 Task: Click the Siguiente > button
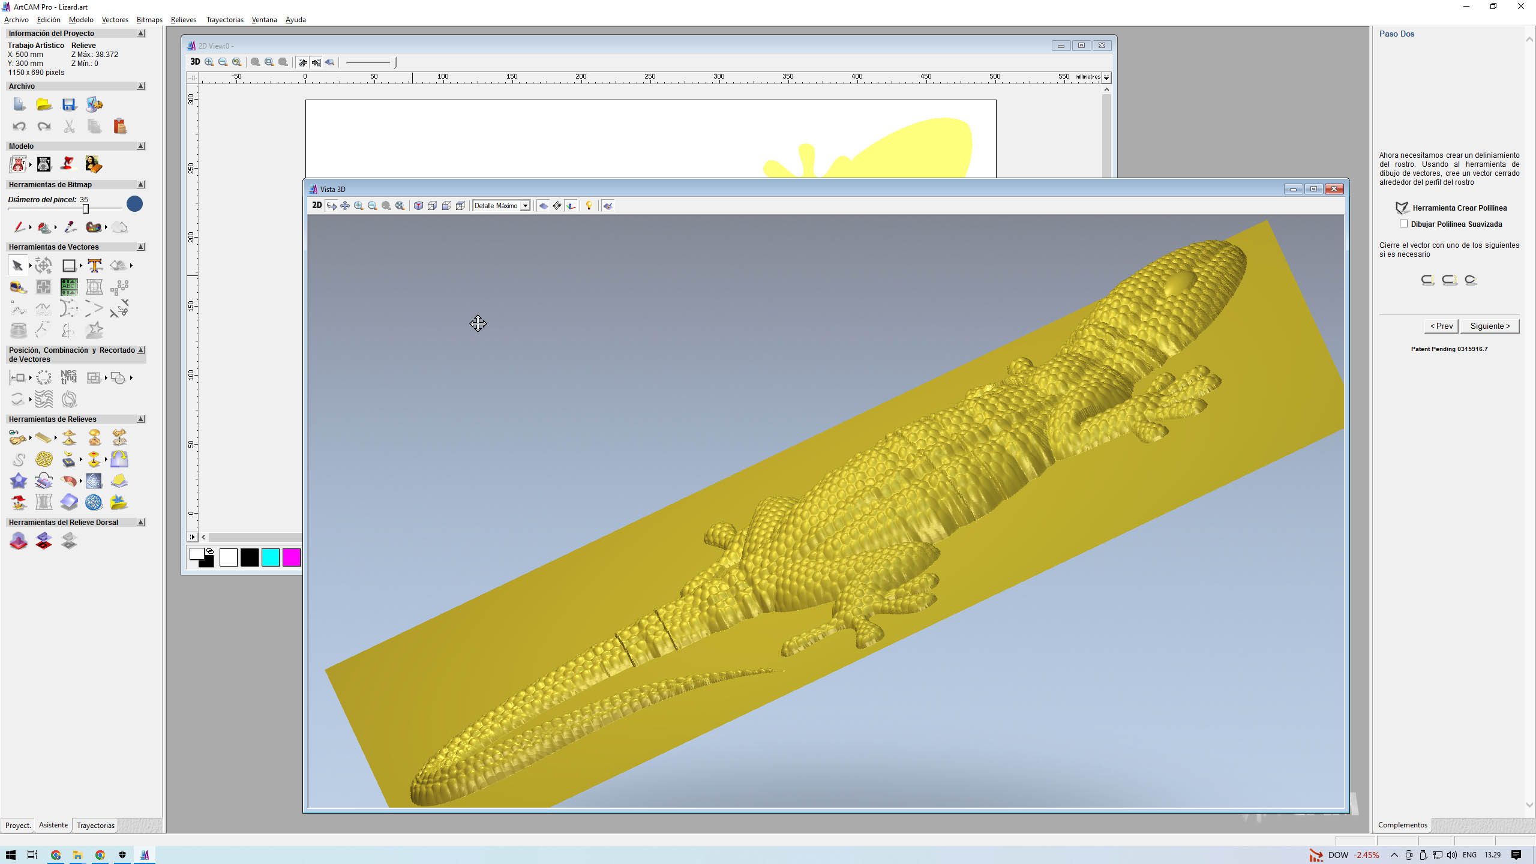coord(1490,326)
